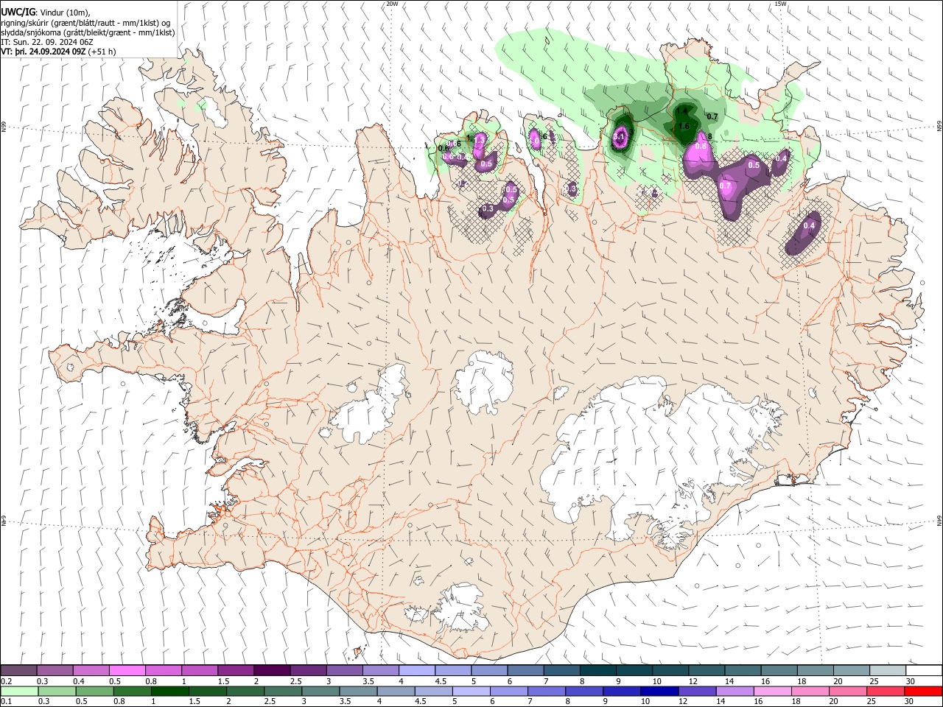Click the white "0.7" value inside the purple snow band
Image resolution: width=943 pixels, height=707 pixels.
[x=725, y=186]
